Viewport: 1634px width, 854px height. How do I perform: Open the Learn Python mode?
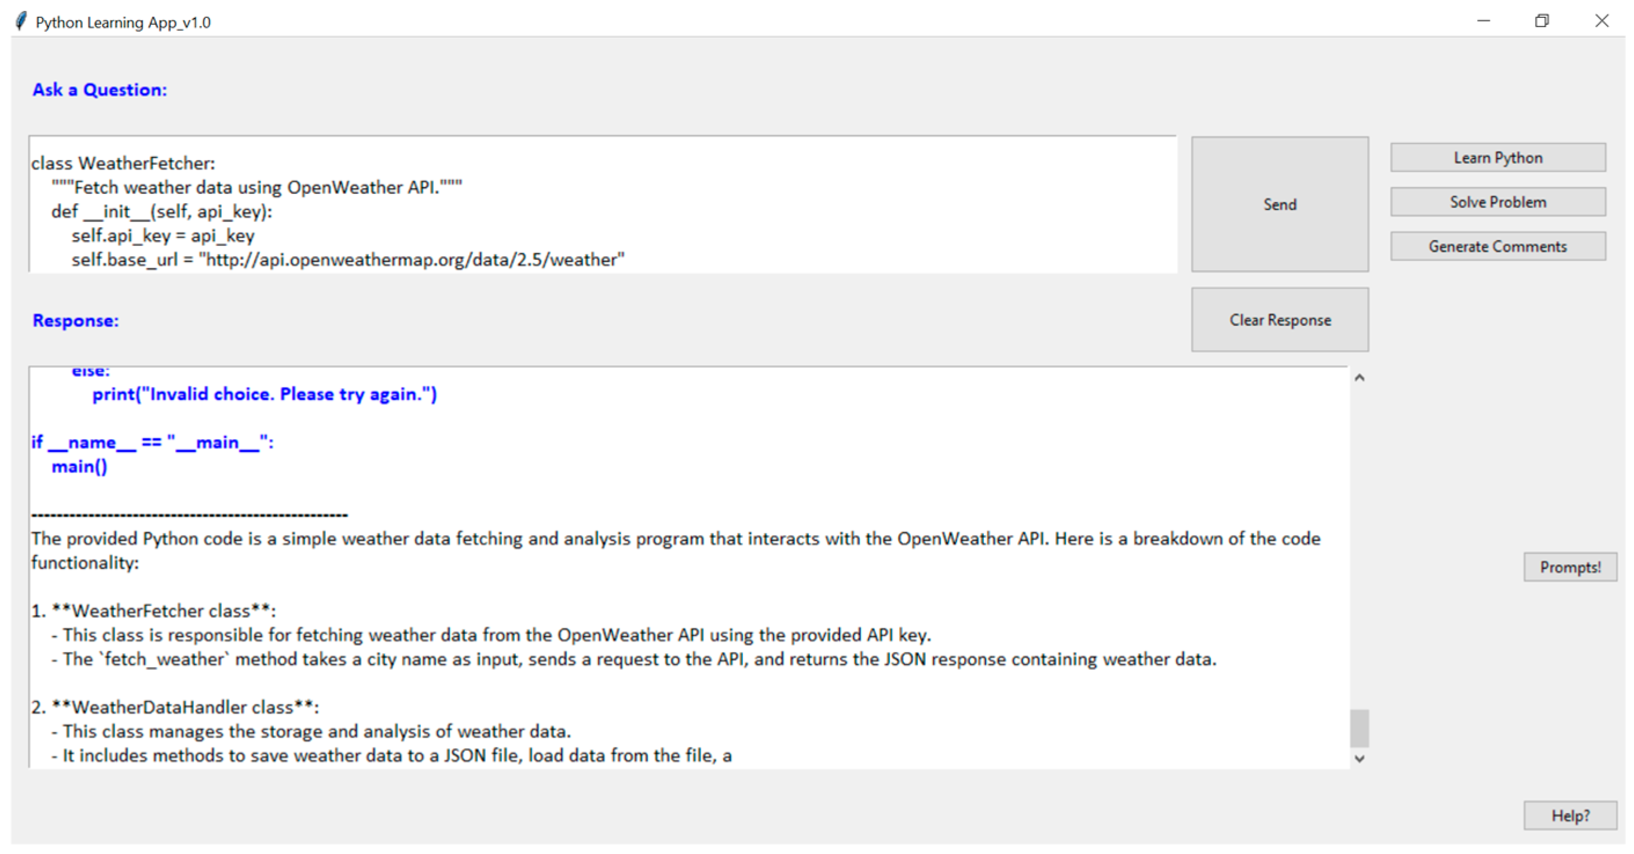1497,158
